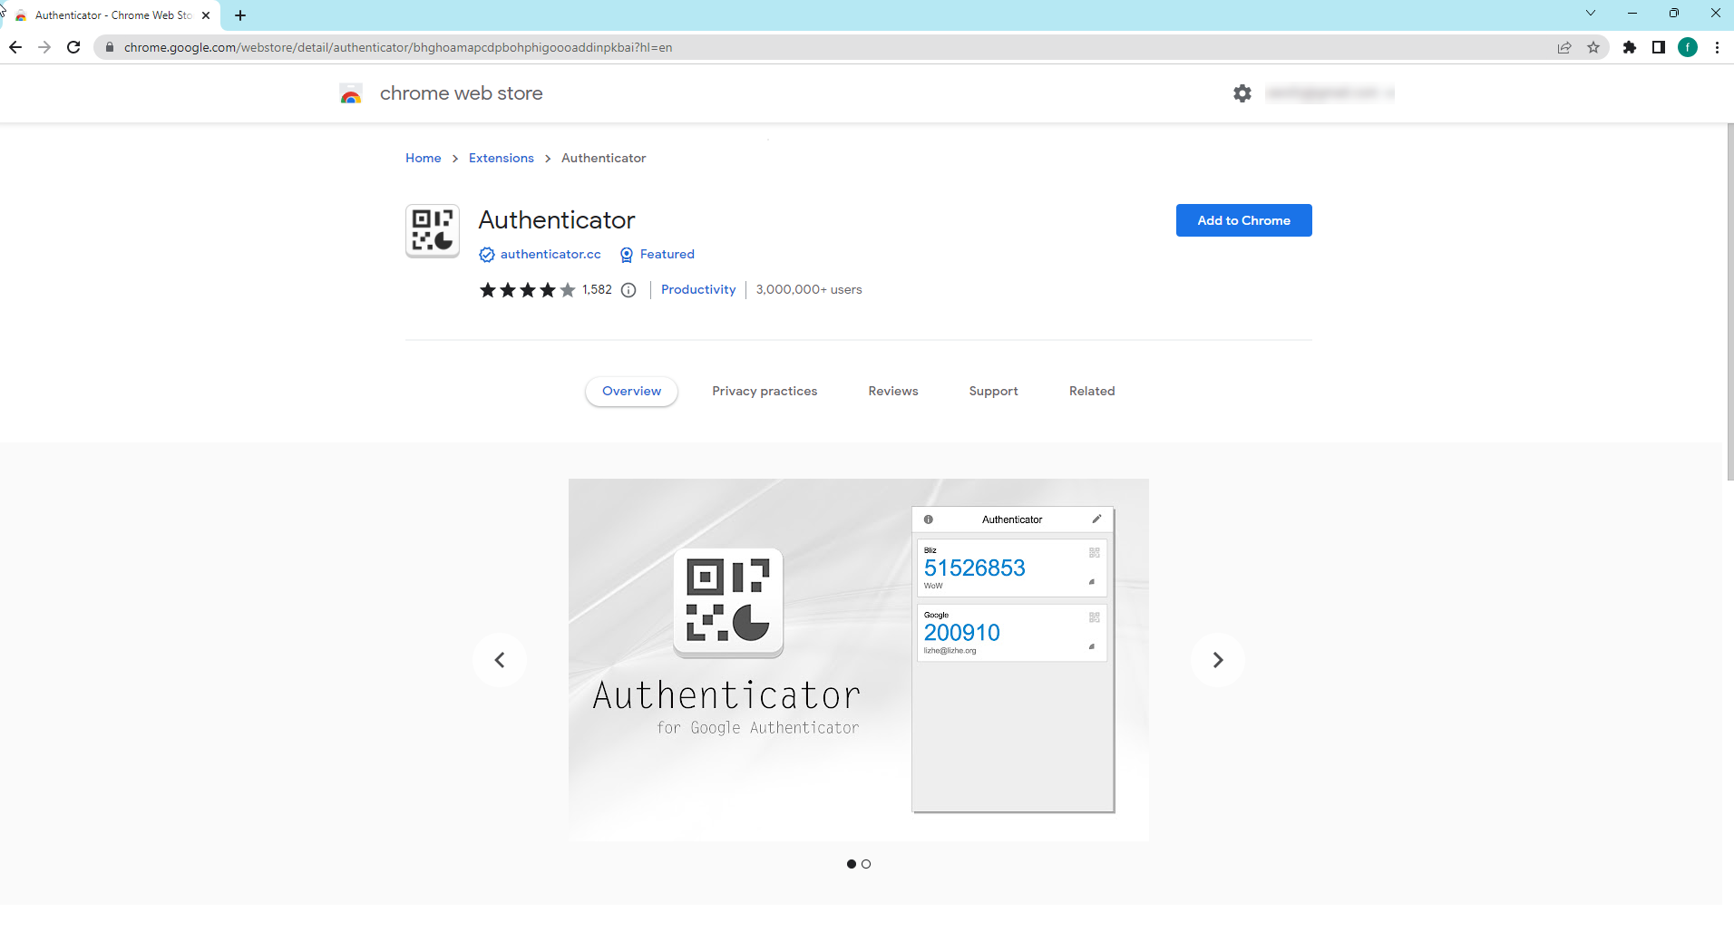Close the Authenticator Chrome Web Store tab

[206, 15]
